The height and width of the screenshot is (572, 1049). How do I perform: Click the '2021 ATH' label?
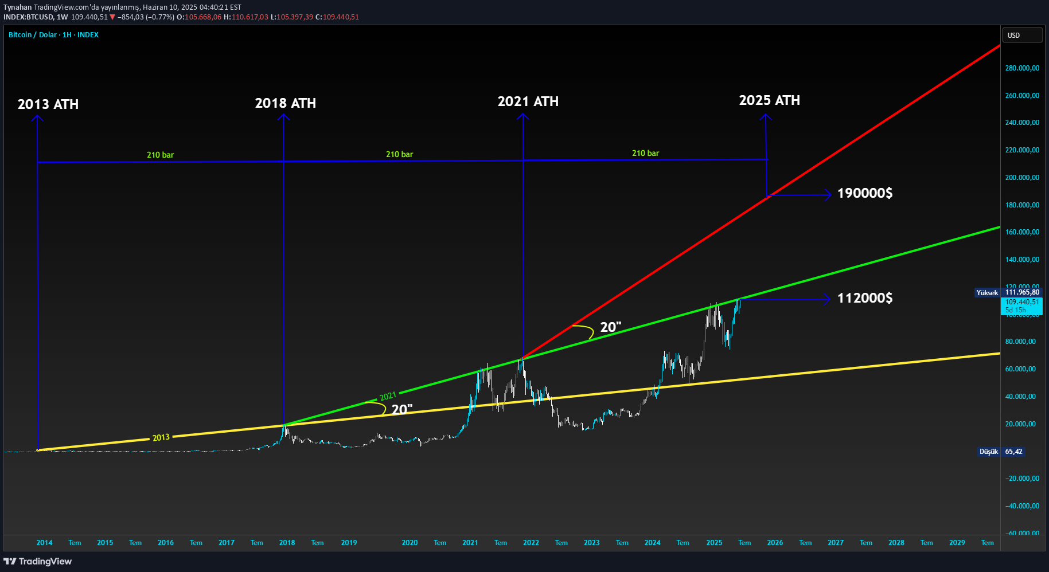click(x=528, y=101)
